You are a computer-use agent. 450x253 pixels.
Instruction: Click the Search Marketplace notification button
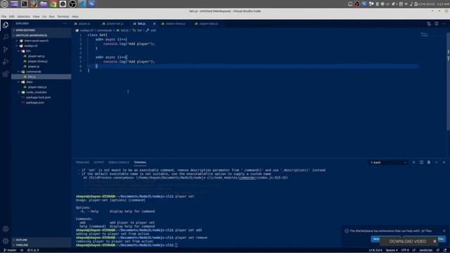click(375, 239)
